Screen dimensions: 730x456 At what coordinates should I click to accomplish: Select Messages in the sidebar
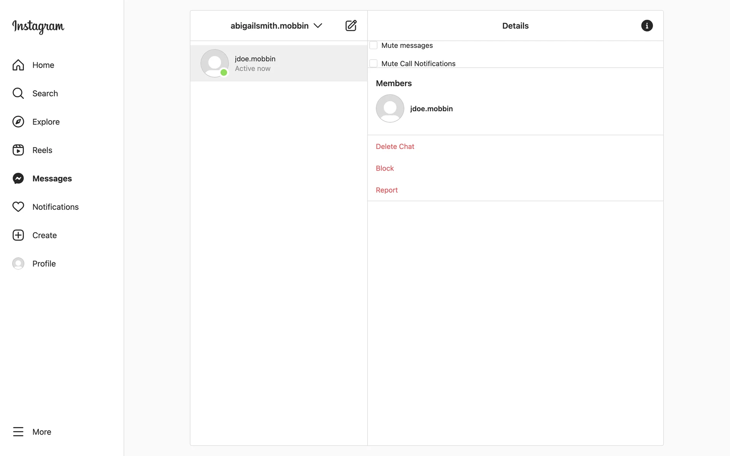click(52, 179)
